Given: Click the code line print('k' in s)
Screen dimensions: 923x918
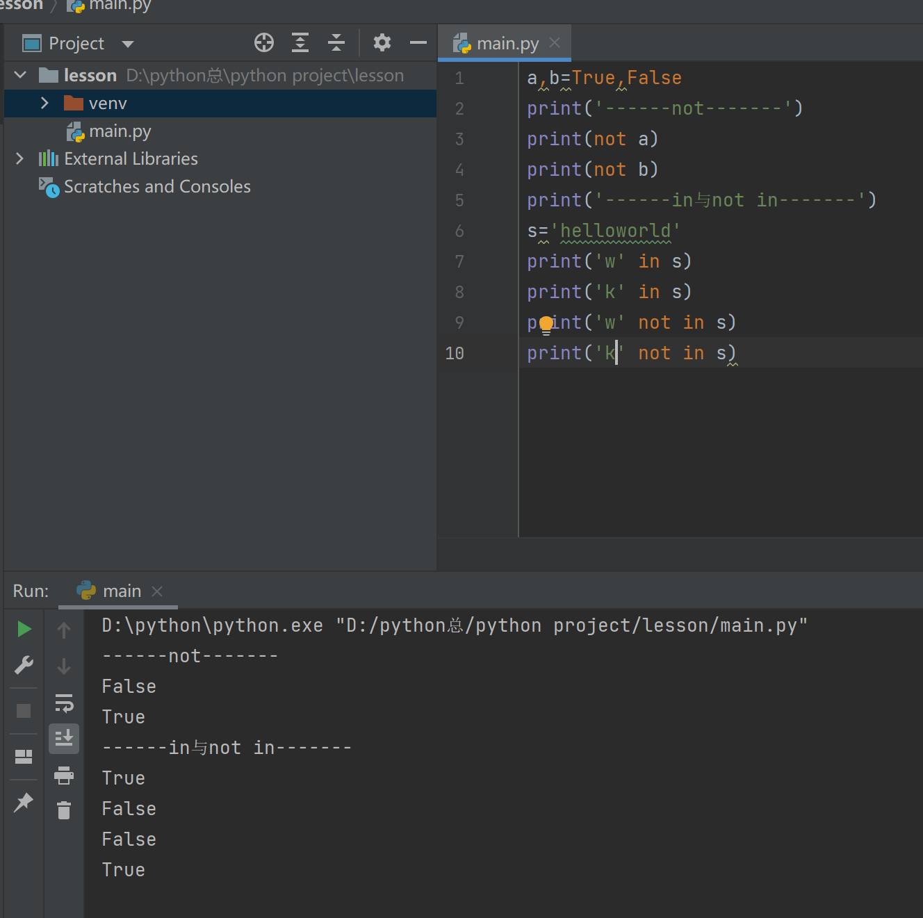Looking at the screenshot, I should [610, 293].
